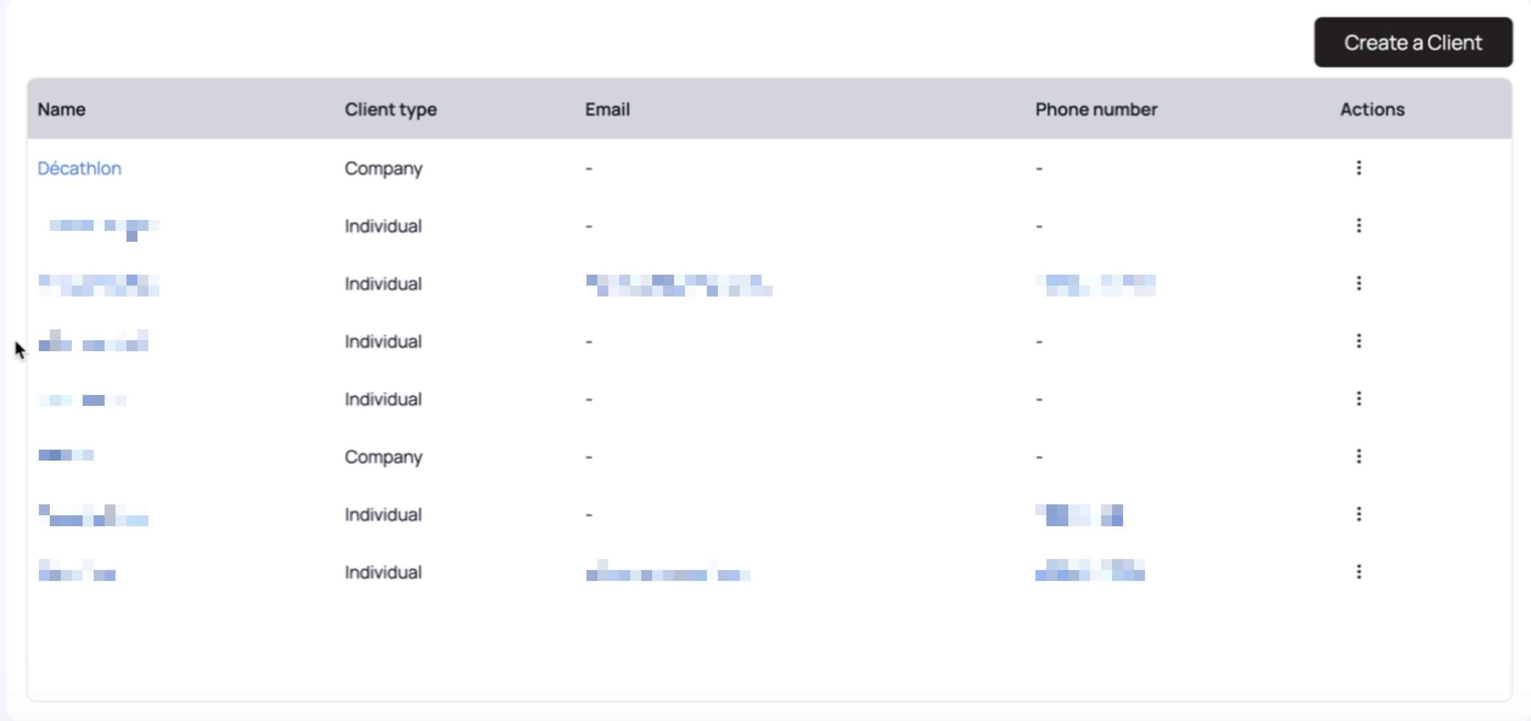Open the blurred email in third row
The width and height of the screenshot is (1531, 721).
(679, 285)
